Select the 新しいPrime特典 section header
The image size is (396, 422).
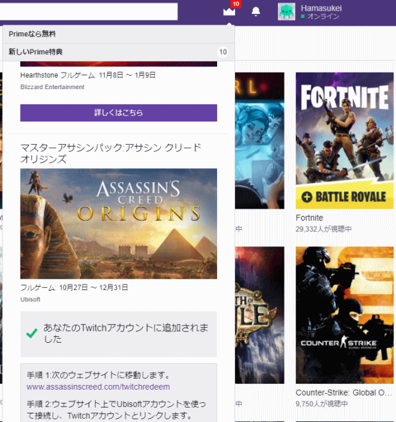(x=118, y=52)
